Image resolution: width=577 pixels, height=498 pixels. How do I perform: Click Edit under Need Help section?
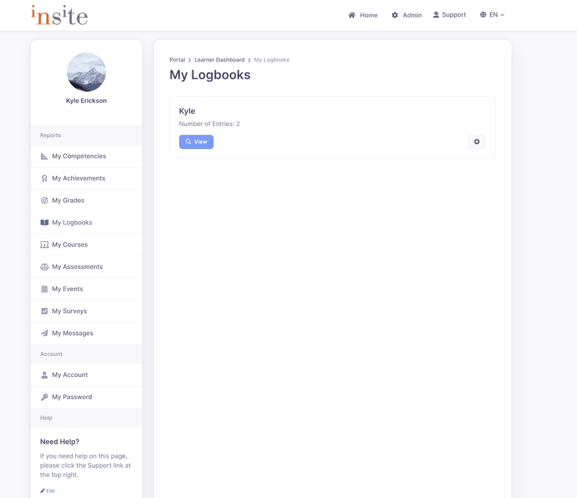coord(48,491)
